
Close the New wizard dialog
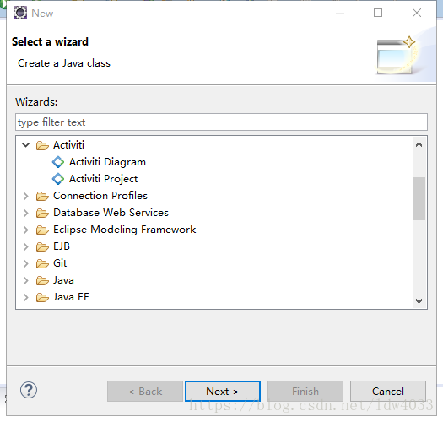[417, 13]
